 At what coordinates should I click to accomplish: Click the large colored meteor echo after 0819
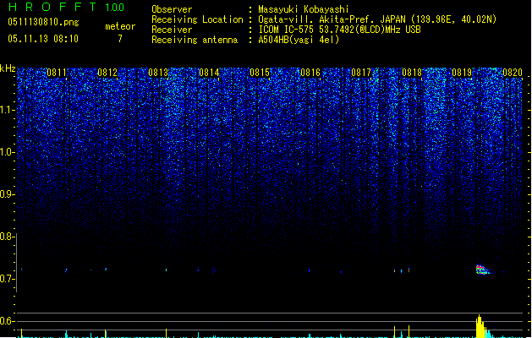coord(484,270)
